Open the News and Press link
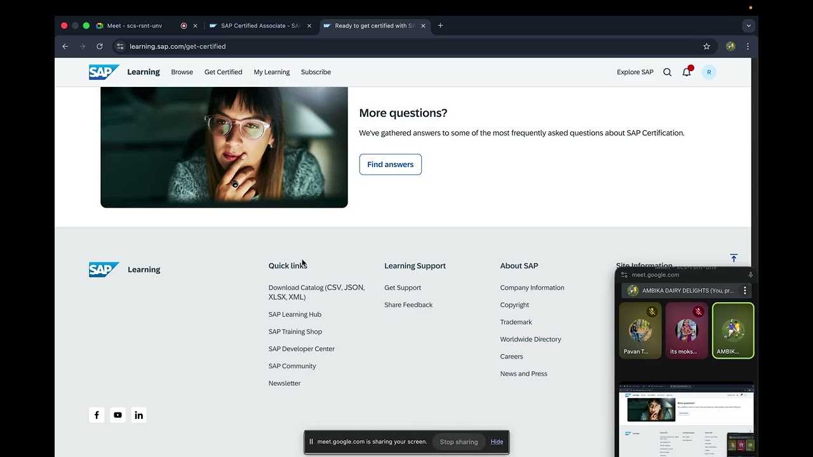 pyautogui.click(x=524, y=373)
